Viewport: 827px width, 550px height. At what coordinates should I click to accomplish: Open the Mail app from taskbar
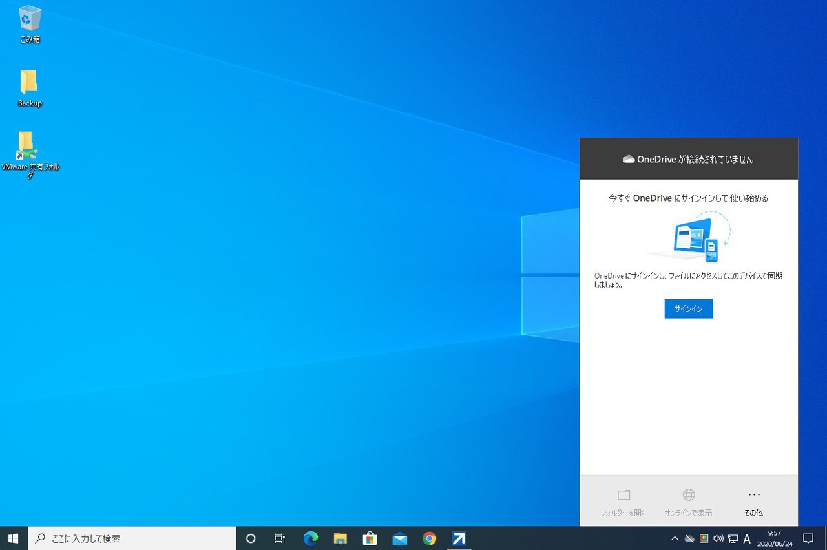[400, 538]
